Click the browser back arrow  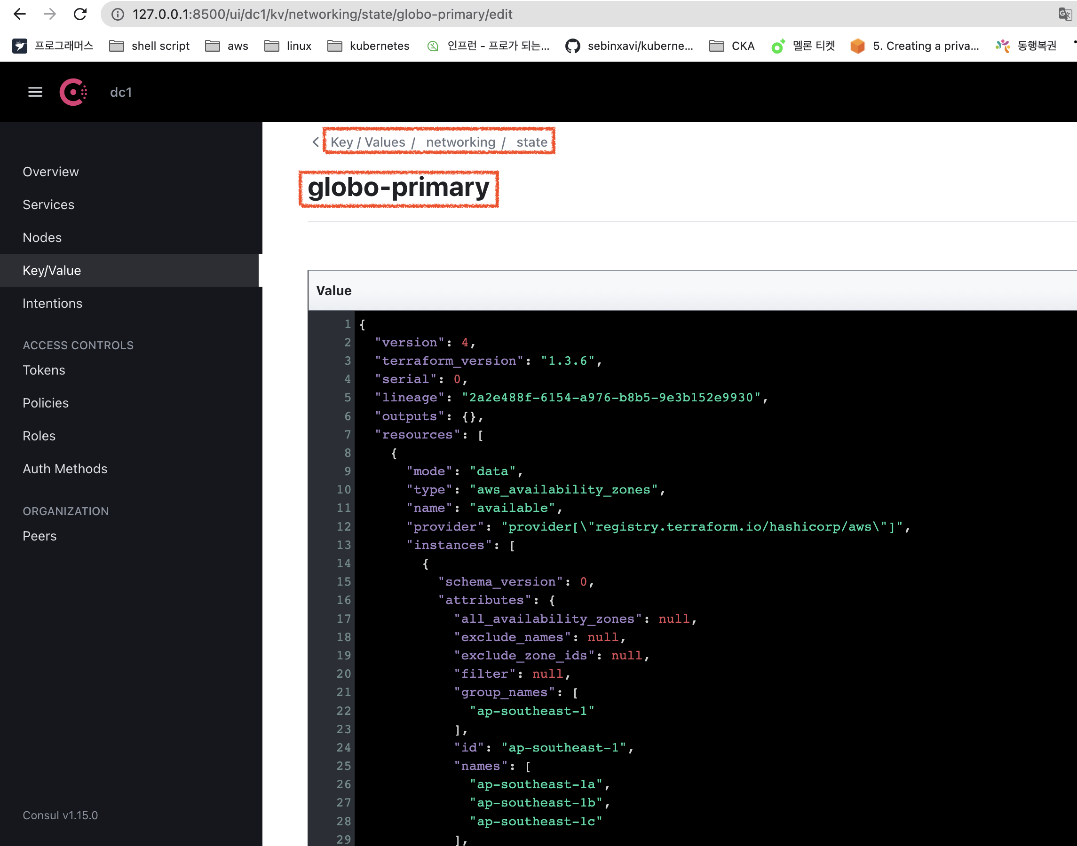(x=20, y=14)
